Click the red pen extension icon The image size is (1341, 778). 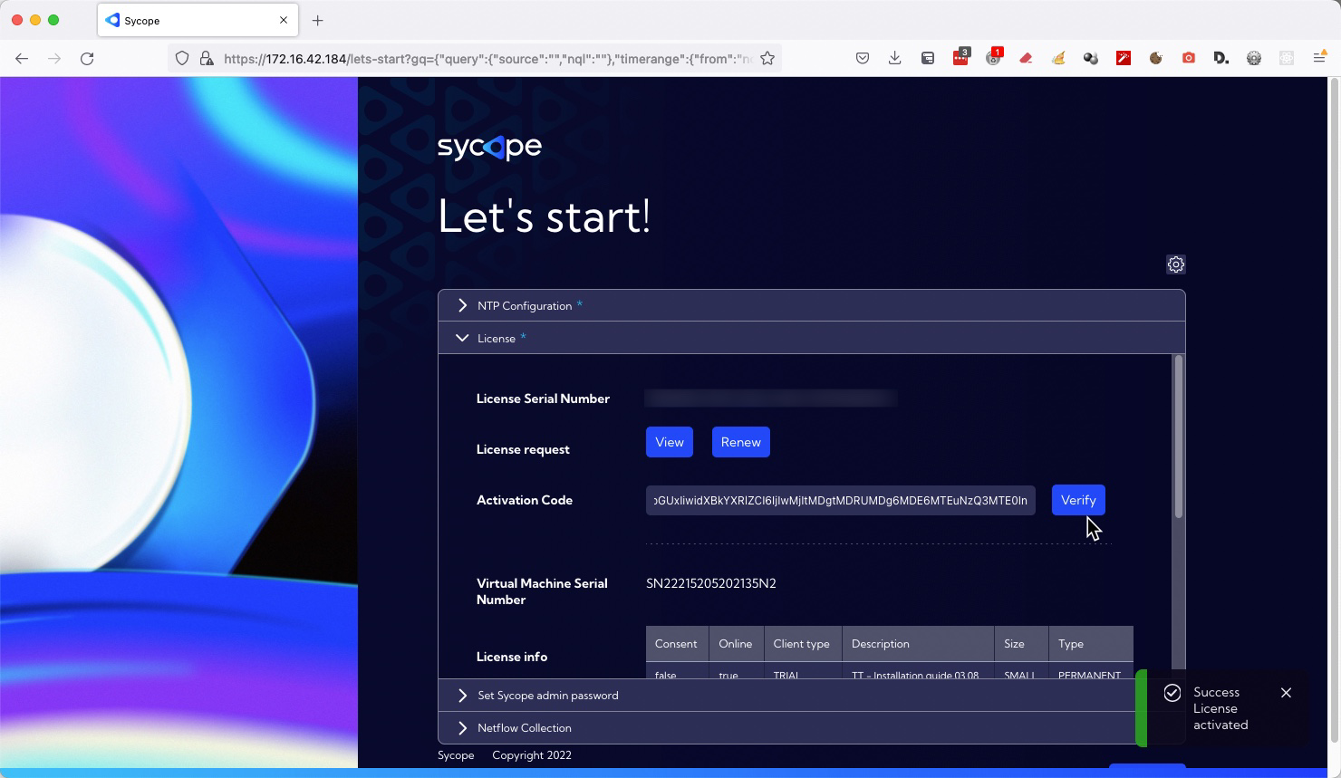[x=1124, y=58]
